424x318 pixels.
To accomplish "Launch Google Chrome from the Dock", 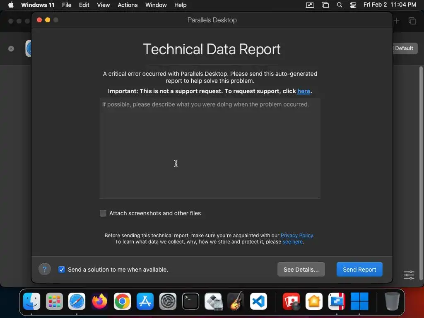I will (x=122, y=301).
